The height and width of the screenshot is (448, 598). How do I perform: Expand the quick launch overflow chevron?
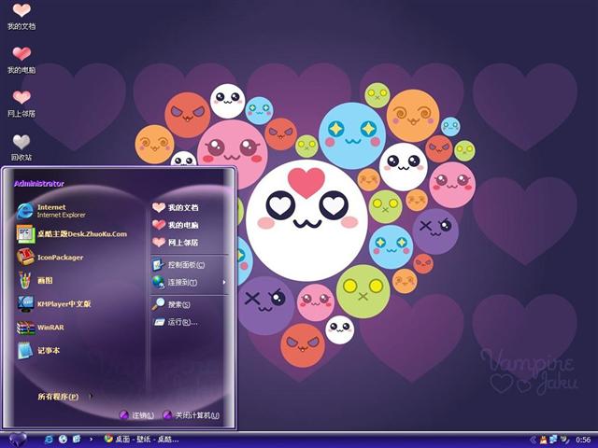coord(91,440)
